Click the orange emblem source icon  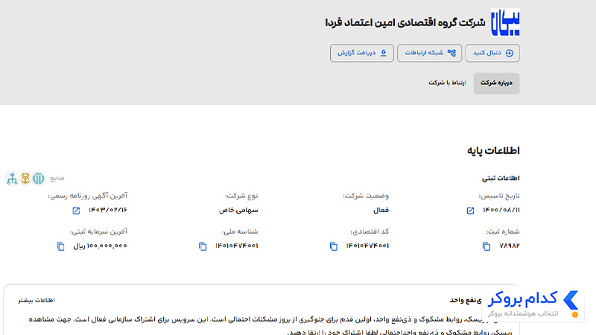point(25,178)
